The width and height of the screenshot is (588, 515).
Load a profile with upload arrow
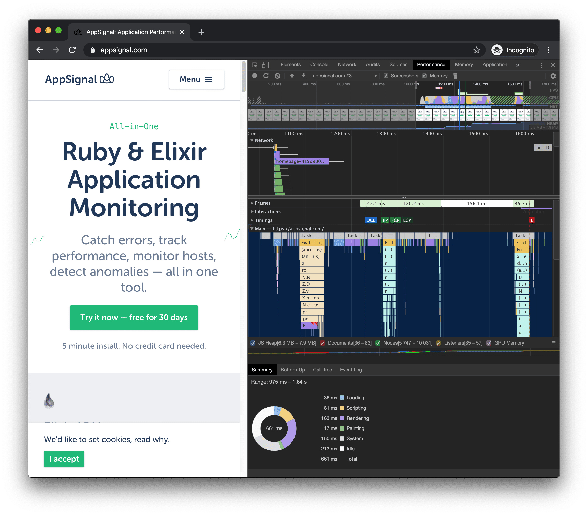(x=292, y=76)
